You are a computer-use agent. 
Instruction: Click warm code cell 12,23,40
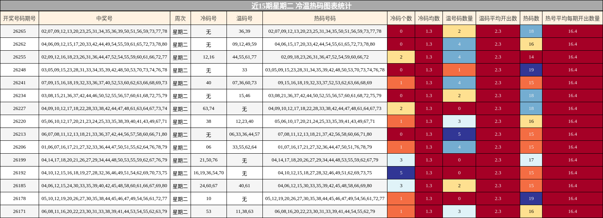[x=244, y=121]
